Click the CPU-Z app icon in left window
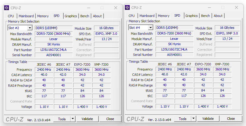Image resolution: width=246 pixels, height=126 pixels. tap(7, 8)
